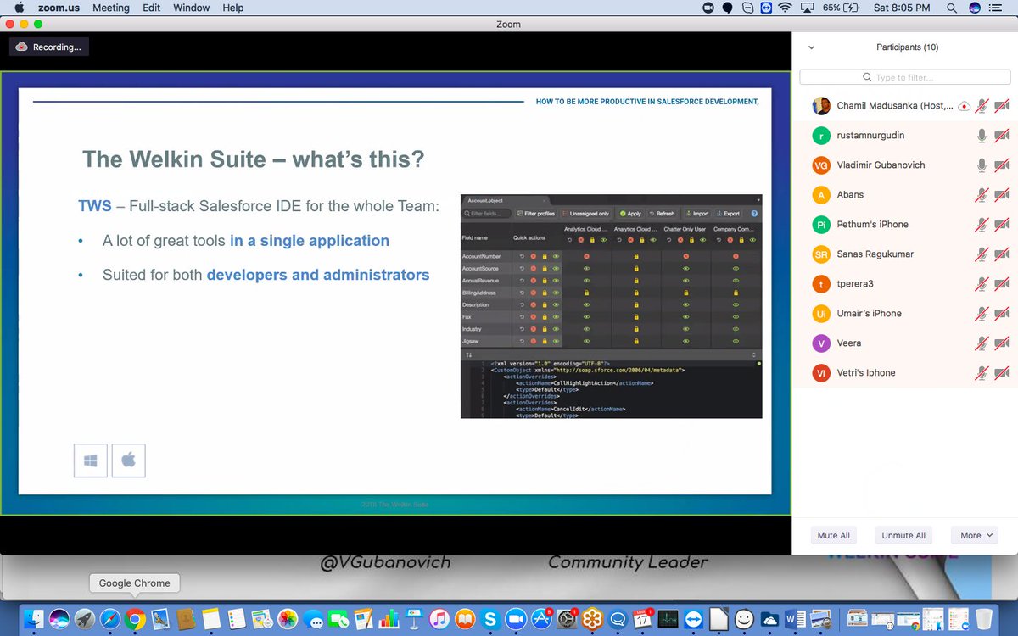Open Microsoft Word from the Dock
This screenshot has width=1018, height=636.
point(795,619)
